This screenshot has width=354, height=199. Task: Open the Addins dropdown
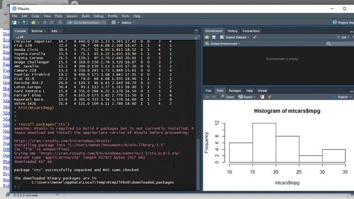pyautogui.click(x=128, y=23)
